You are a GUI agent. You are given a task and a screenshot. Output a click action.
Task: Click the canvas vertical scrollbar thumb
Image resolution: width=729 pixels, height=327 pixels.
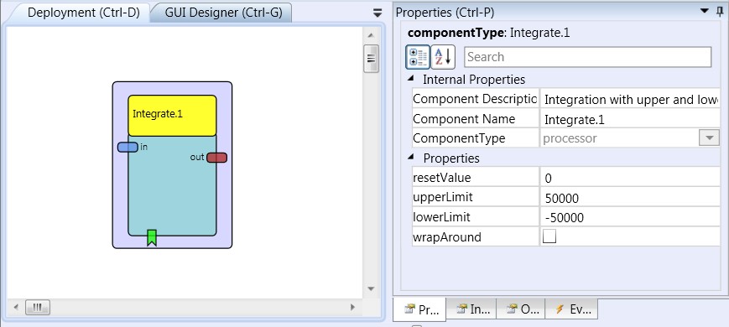[371, 59]
